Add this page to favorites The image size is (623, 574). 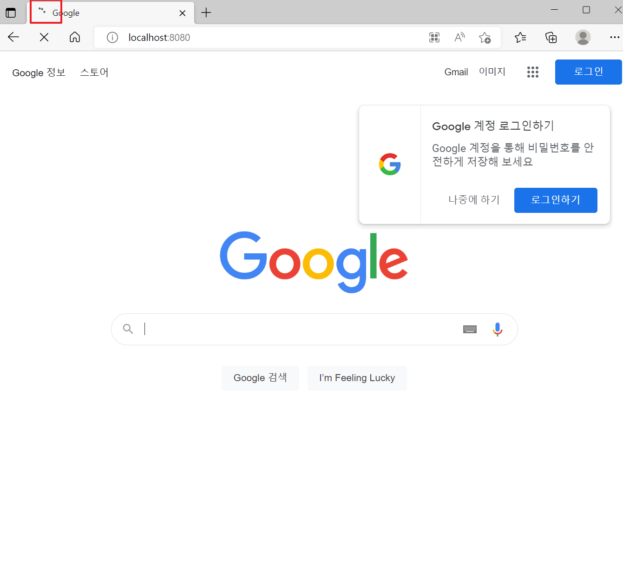click(x=485, y=38)
